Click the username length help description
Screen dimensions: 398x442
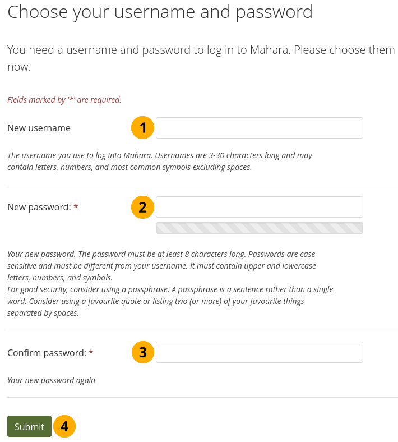pyautogui.click(x=160, y=161)
